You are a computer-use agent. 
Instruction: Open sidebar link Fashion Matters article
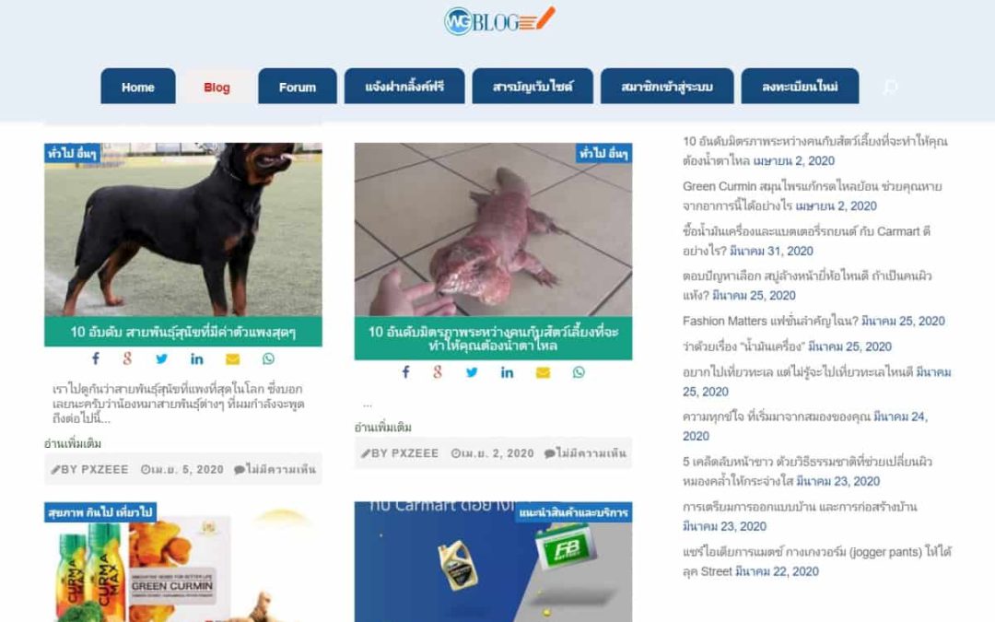click(769, 322)
